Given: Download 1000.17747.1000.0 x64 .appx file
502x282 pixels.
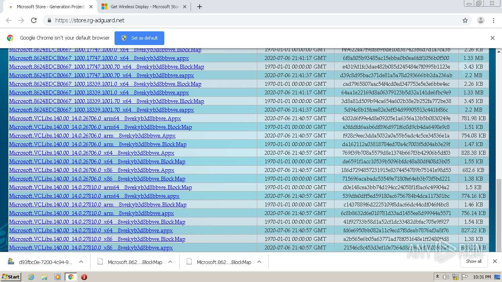Looking at the screenshot, I should pyautogui.click(x=99, y=58).
